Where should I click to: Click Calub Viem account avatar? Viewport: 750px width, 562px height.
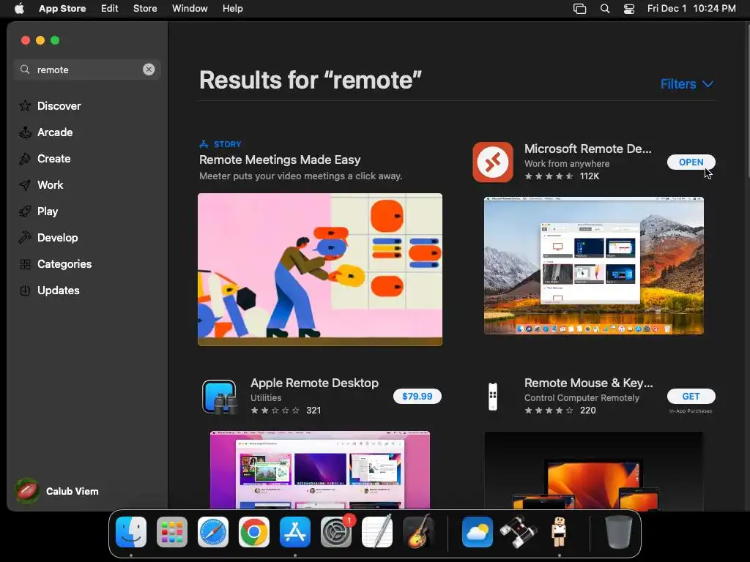[27, 491]
